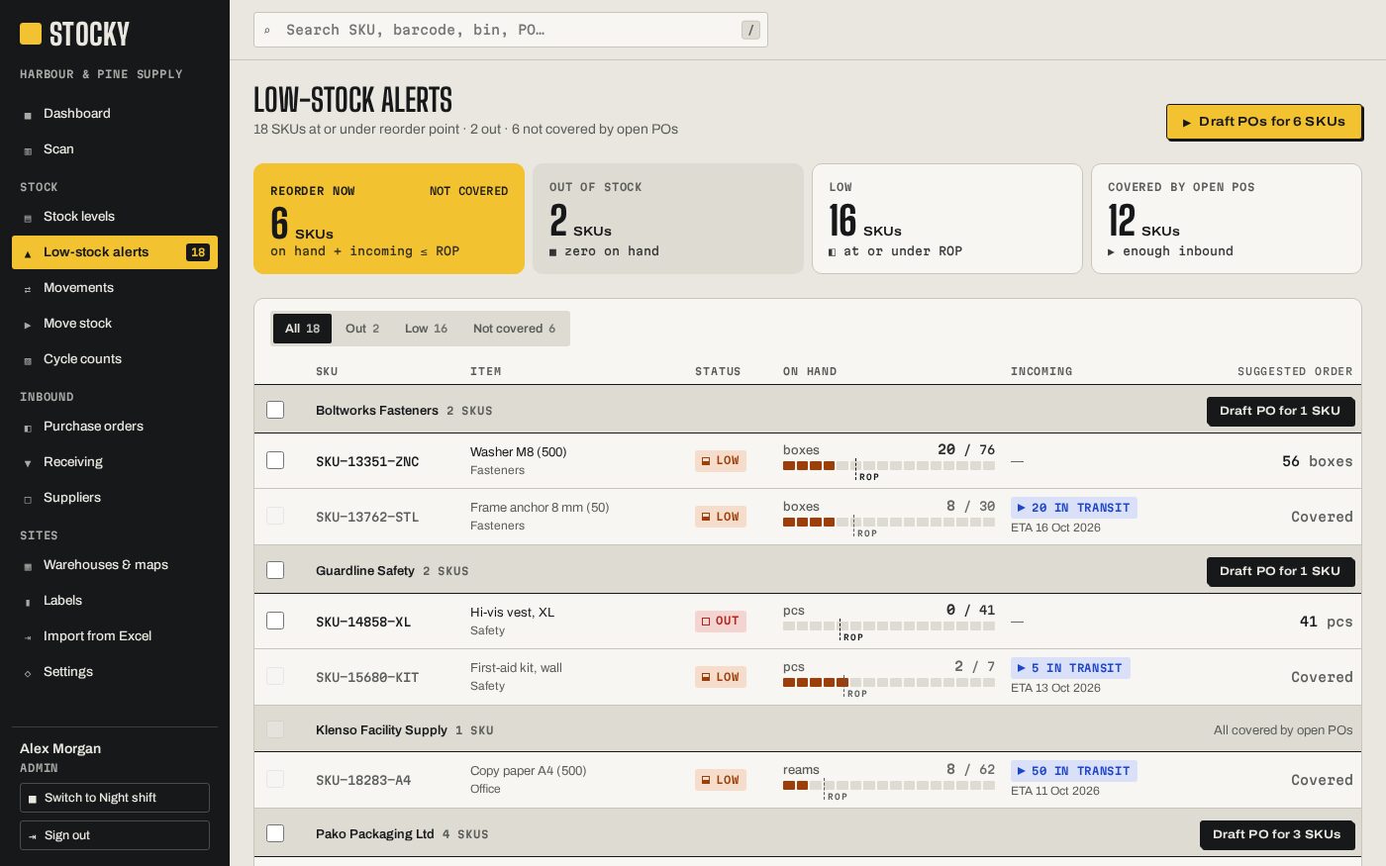Click Draft POs for 6 SKUs button
The height and width of the screenshot is (866, 1386).
coord(1263,122)
